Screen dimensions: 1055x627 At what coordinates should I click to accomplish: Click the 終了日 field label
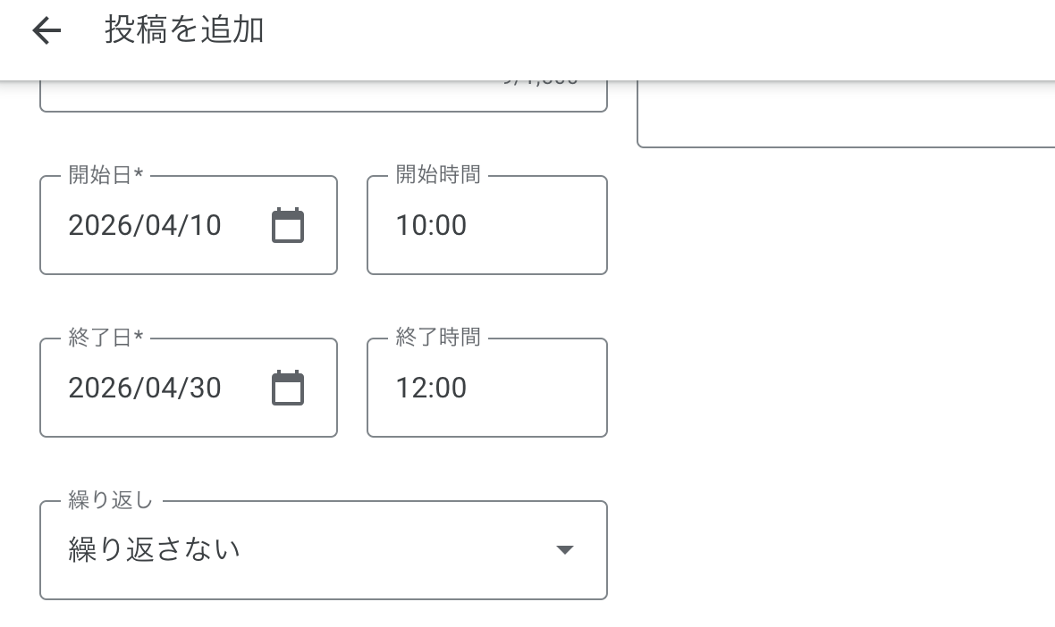point(105,338)
